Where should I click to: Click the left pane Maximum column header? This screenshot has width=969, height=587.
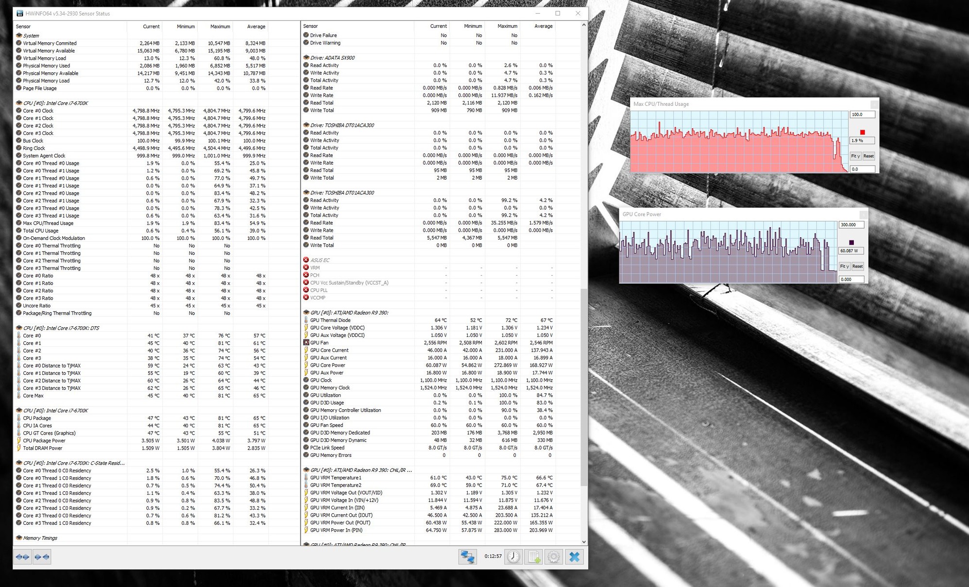point(216,27)
